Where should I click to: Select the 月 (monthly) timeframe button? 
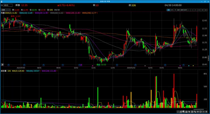(x=175, y=10)
